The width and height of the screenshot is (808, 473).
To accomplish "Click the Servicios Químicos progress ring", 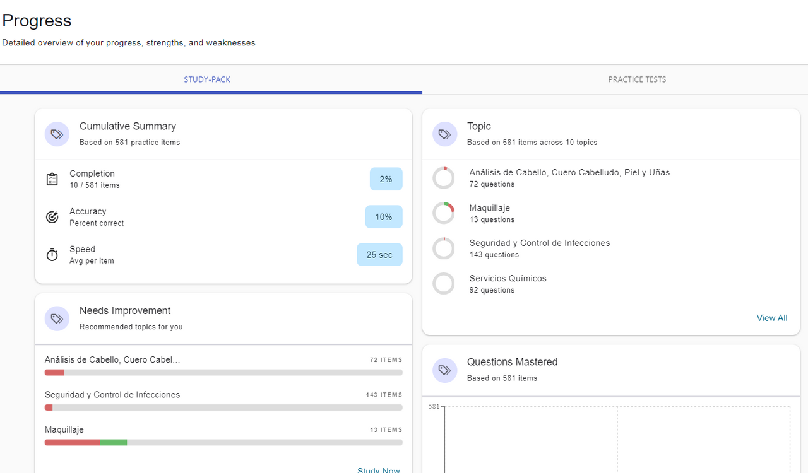I will click(x=443, y=284).
